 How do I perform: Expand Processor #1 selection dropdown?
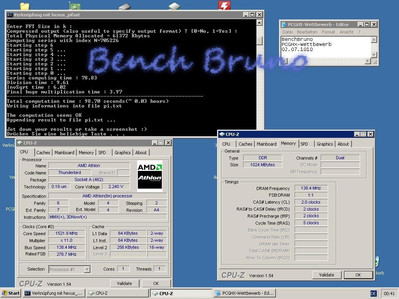click(x=87, y=269)
